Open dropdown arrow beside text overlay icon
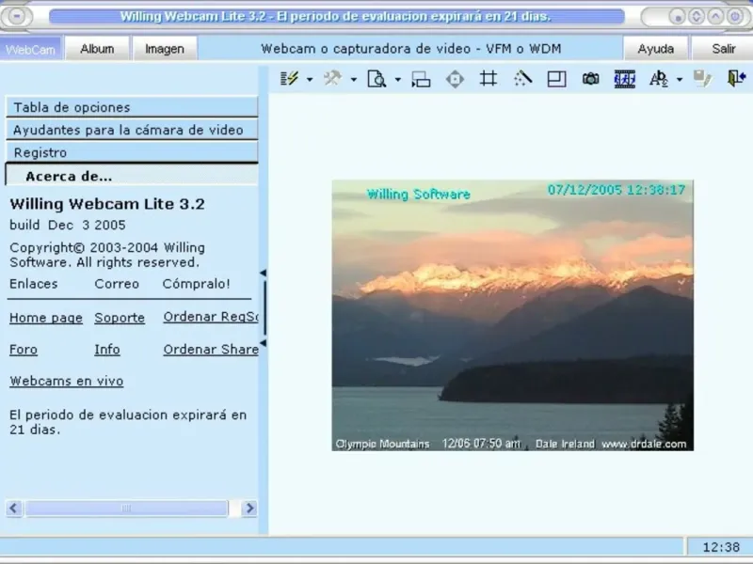Image resolution: width=753 pixels, height=564 pixels. click(679, 80)
